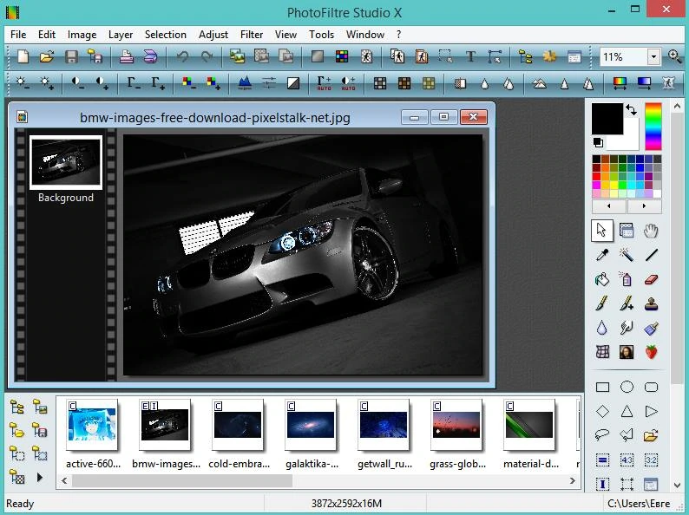Reset to default black and white colors
This screenshot has width=689, height=515.
(598, 142)
